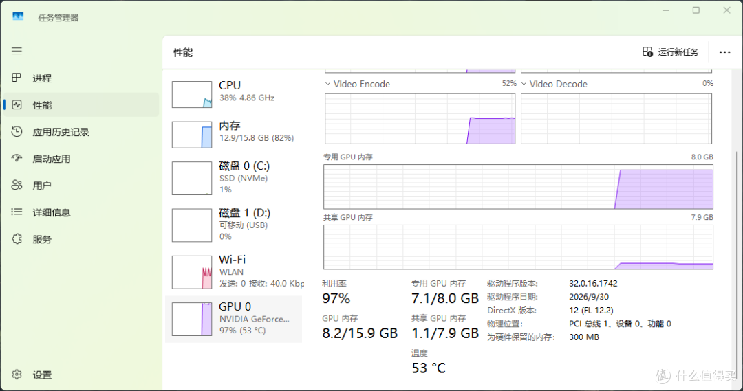
Task: Click the 1.1/7.9 GB shared memory value
Action: coord(445,333)
